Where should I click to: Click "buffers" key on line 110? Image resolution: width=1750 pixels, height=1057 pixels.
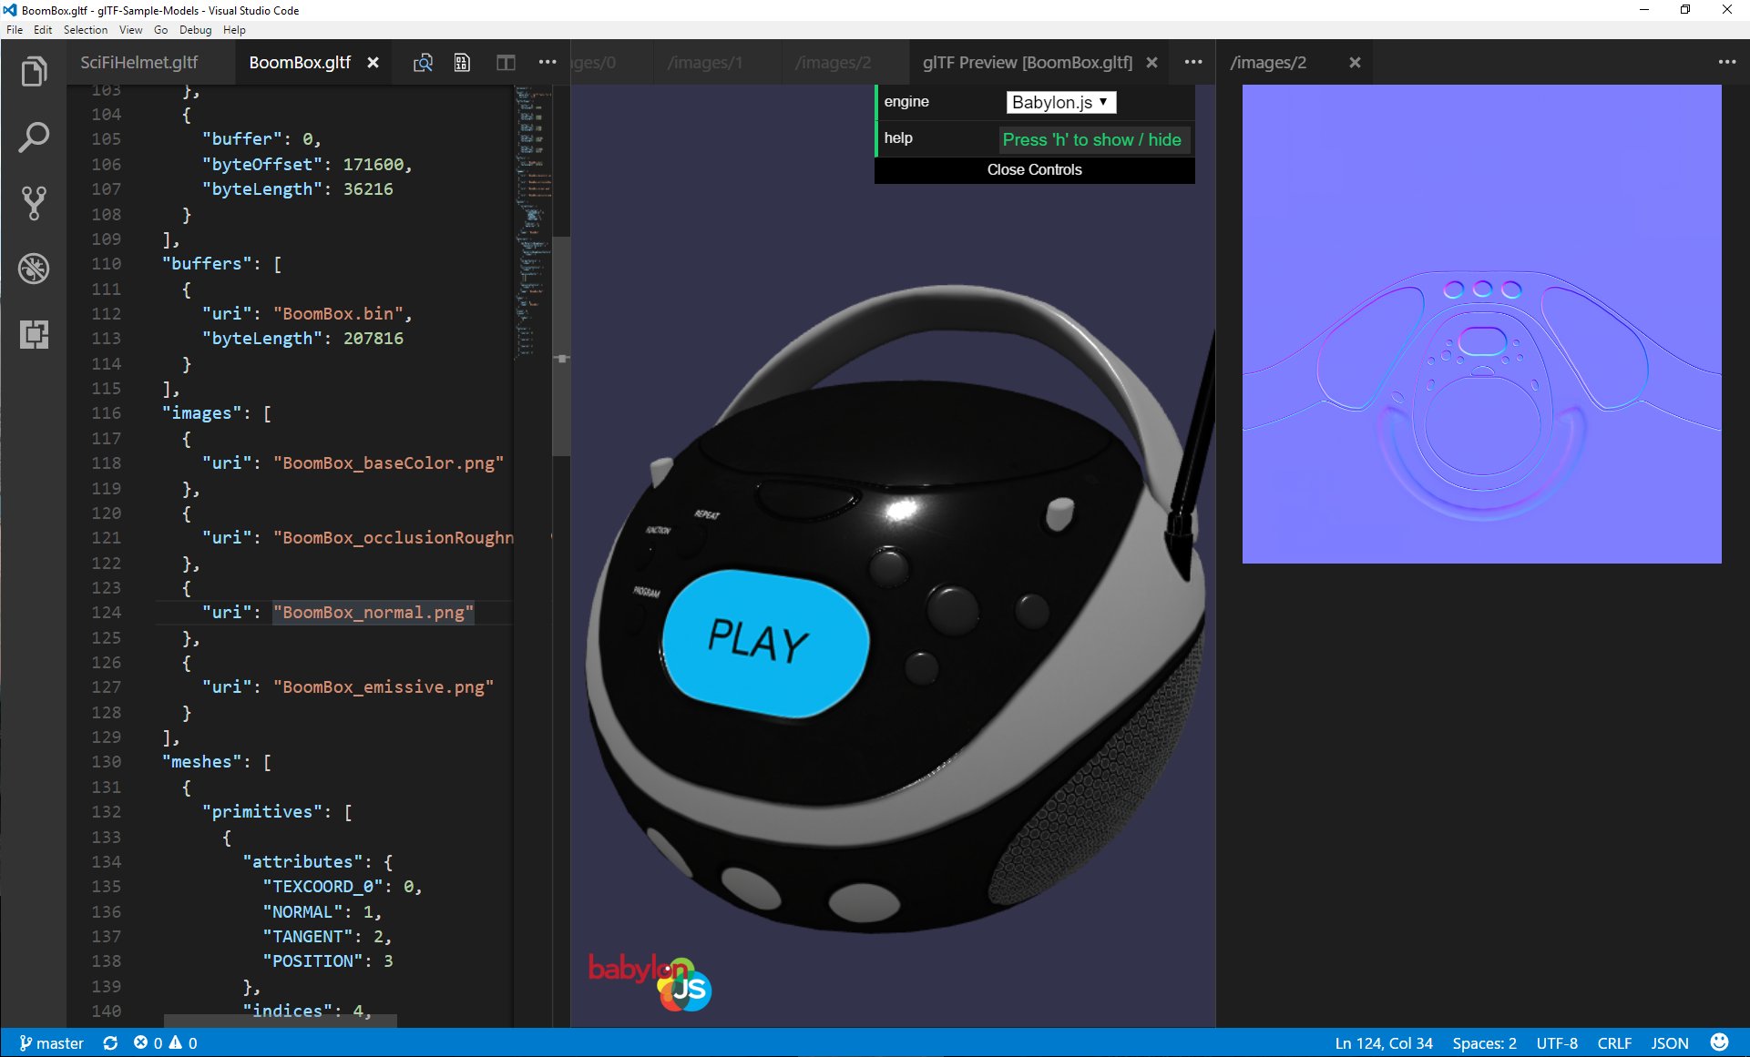point(207,264)
